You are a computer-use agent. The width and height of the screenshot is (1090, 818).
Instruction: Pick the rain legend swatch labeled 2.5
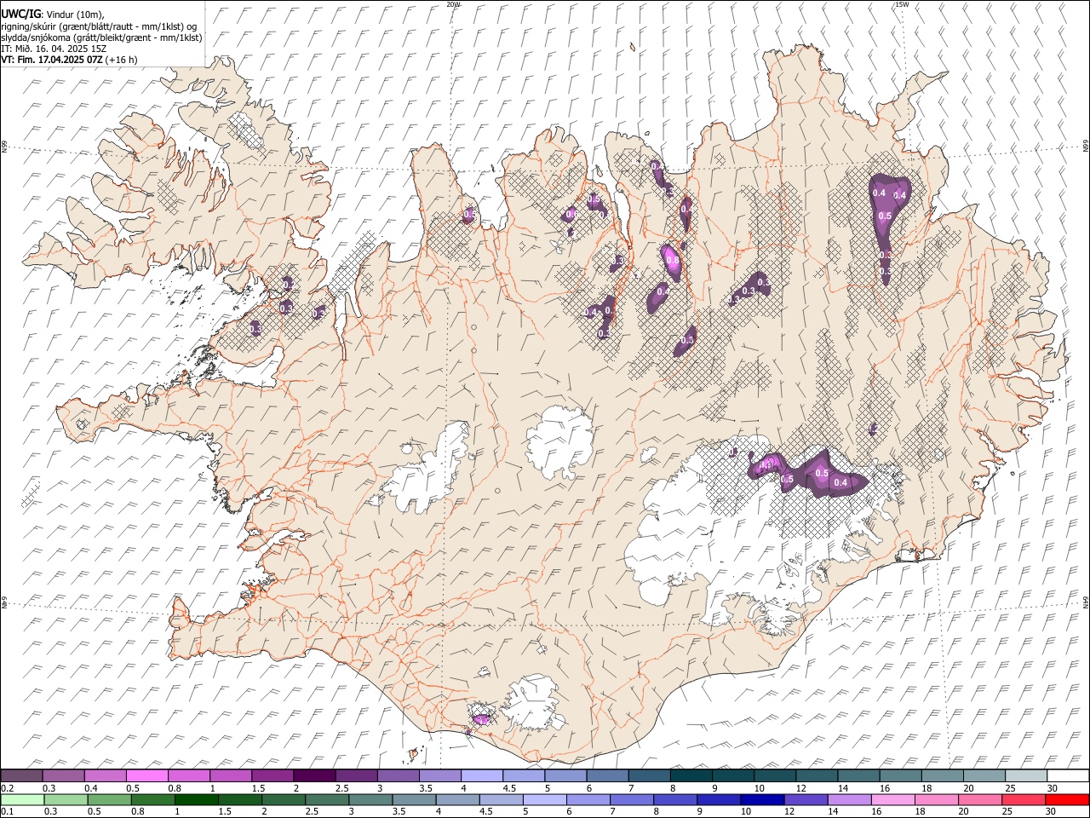point(327,799)
